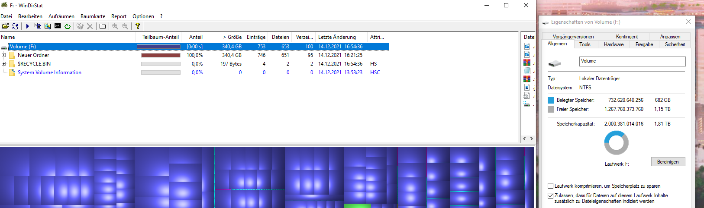
Task: Click the '1.267.760.373.760' free bytes value
Action: point(624,110)
